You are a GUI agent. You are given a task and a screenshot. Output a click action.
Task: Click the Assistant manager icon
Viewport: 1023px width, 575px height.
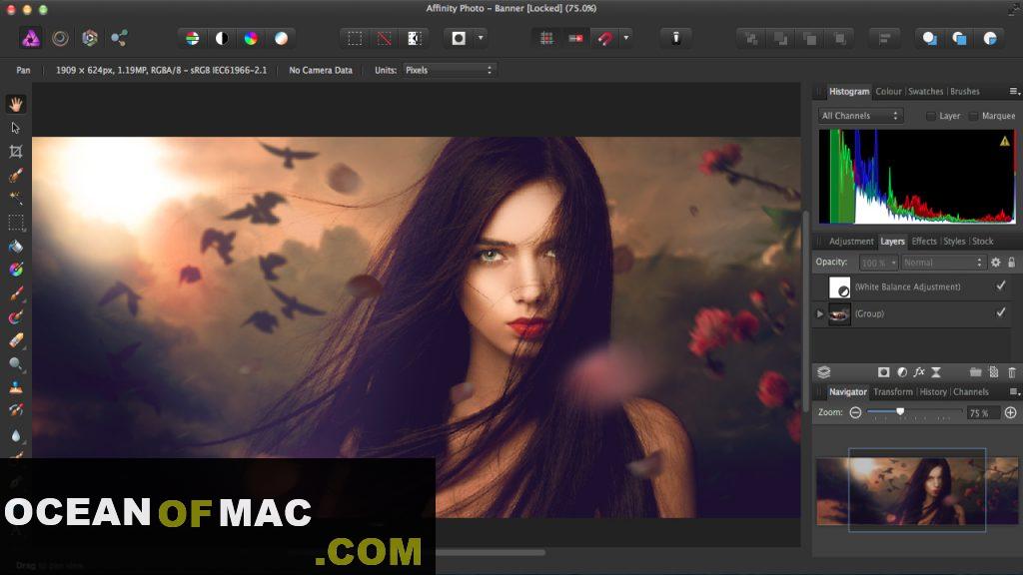coord(676,39)
